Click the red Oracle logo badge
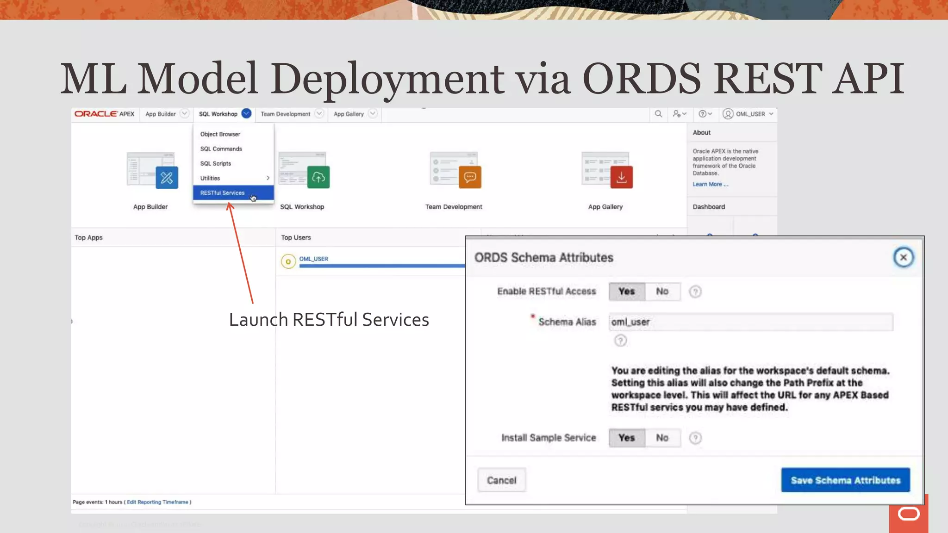 pos(908,514)
